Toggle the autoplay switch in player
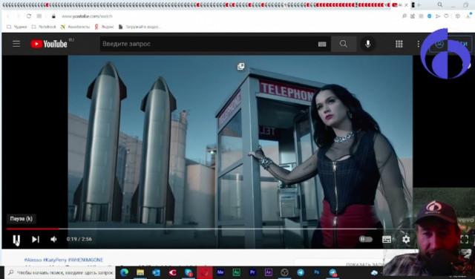 pos(366,240)
